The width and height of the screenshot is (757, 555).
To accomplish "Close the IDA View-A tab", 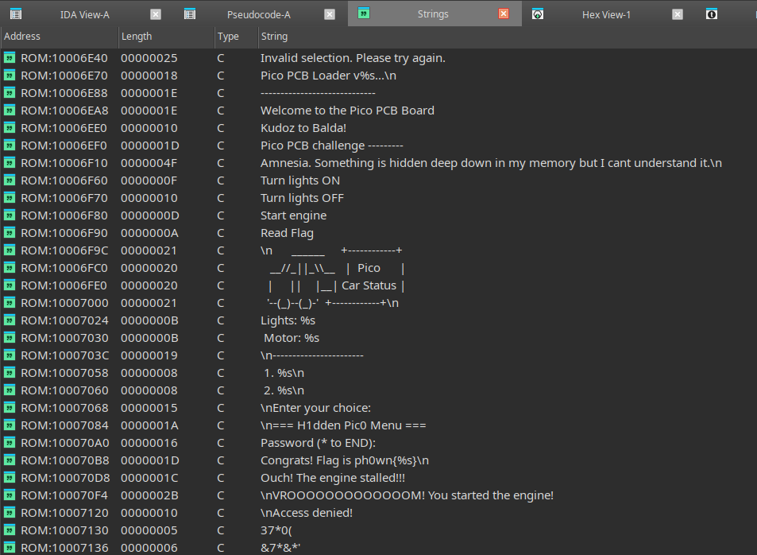I will click(156, 14).
